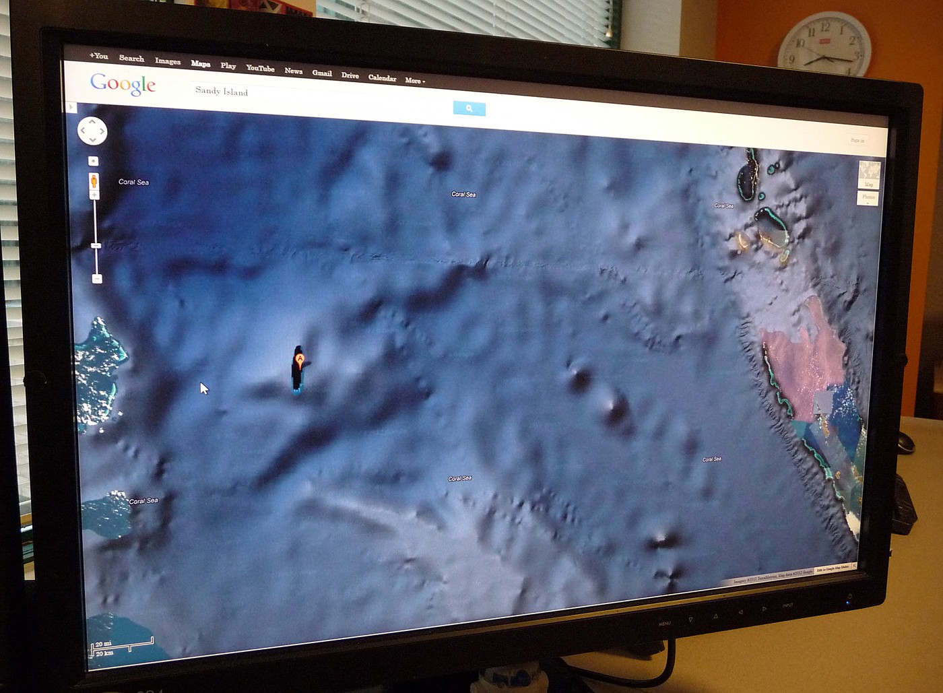
Task: Click the Sign in button
Action: pos(857,140)
